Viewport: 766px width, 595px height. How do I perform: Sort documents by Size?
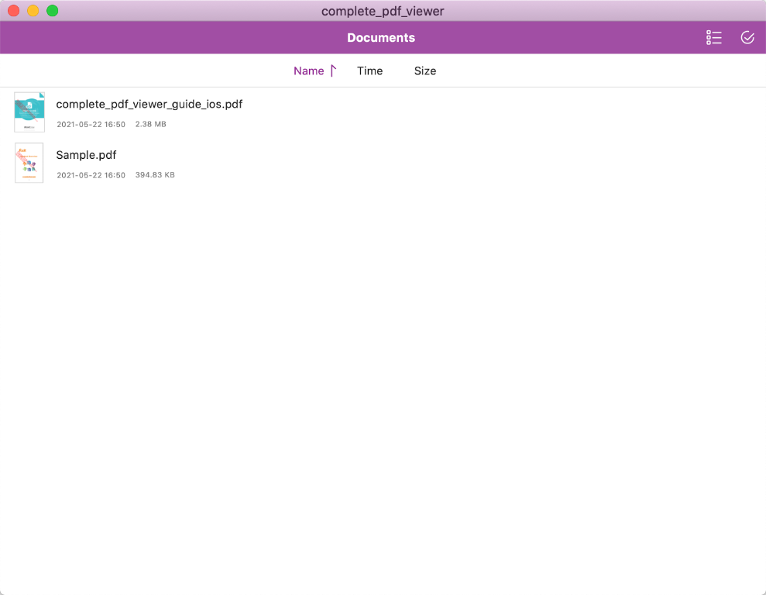425,71
